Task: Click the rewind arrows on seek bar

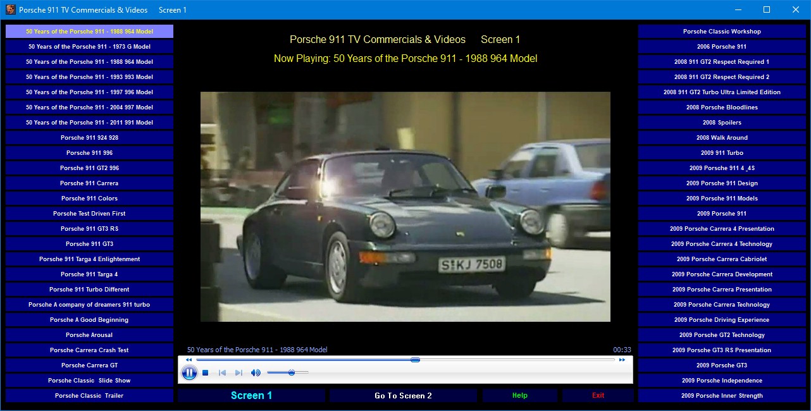Action: tap(189, 360)
